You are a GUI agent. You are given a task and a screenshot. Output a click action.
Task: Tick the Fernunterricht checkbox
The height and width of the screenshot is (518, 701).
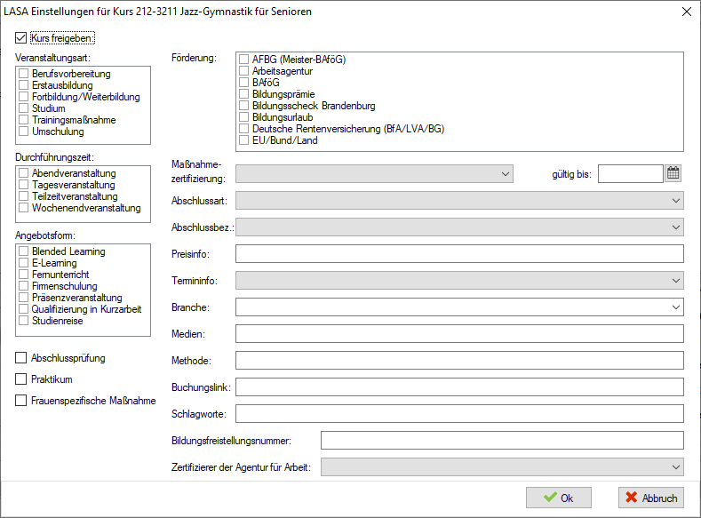coord(24,275)
